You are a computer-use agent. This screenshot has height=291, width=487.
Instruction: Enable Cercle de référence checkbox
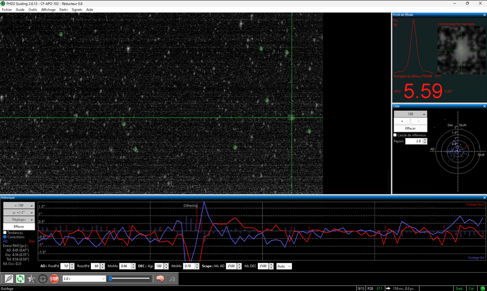click(395, 135)
